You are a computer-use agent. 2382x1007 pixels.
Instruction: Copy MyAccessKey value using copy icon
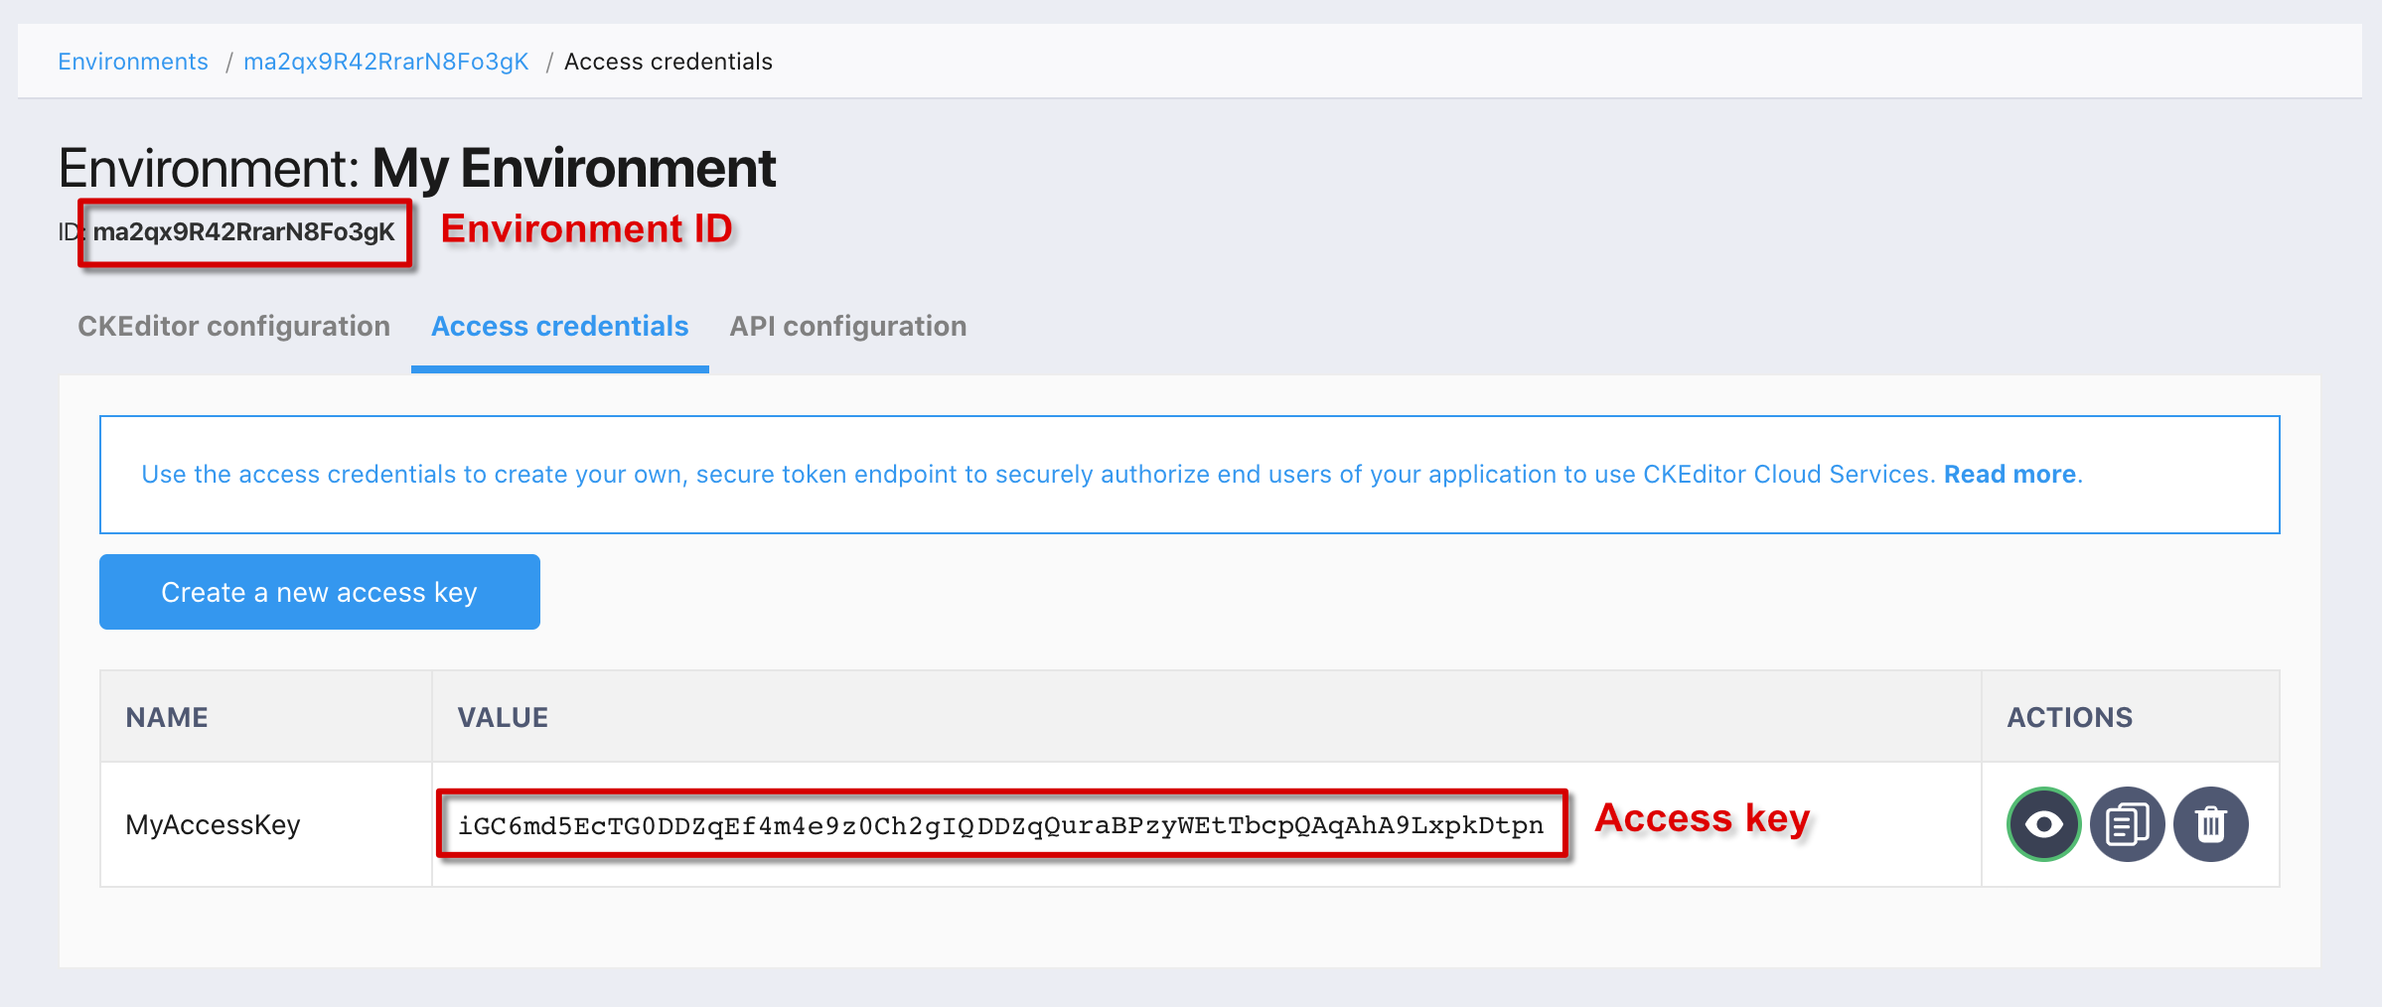coord(2127,824)
